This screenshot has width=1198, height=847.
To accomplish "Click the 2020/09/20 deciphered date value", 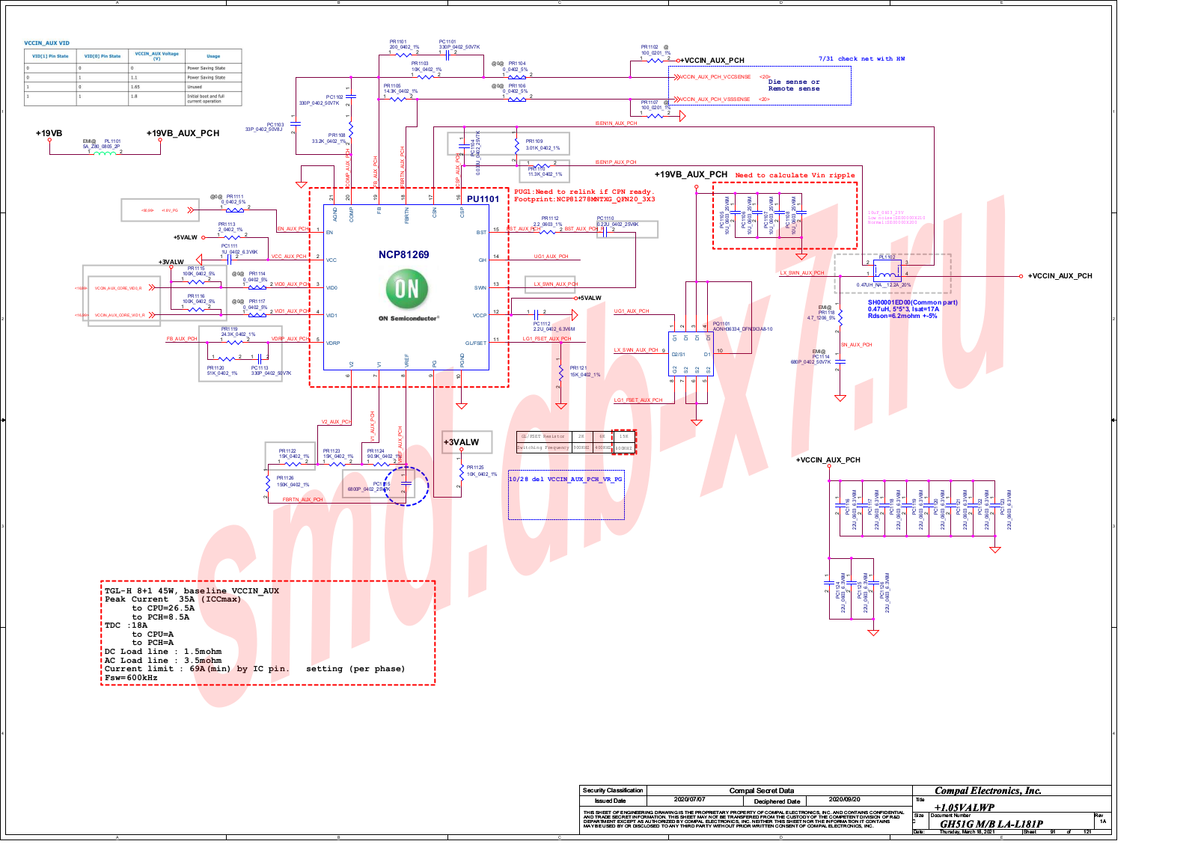I will [845, 800].
